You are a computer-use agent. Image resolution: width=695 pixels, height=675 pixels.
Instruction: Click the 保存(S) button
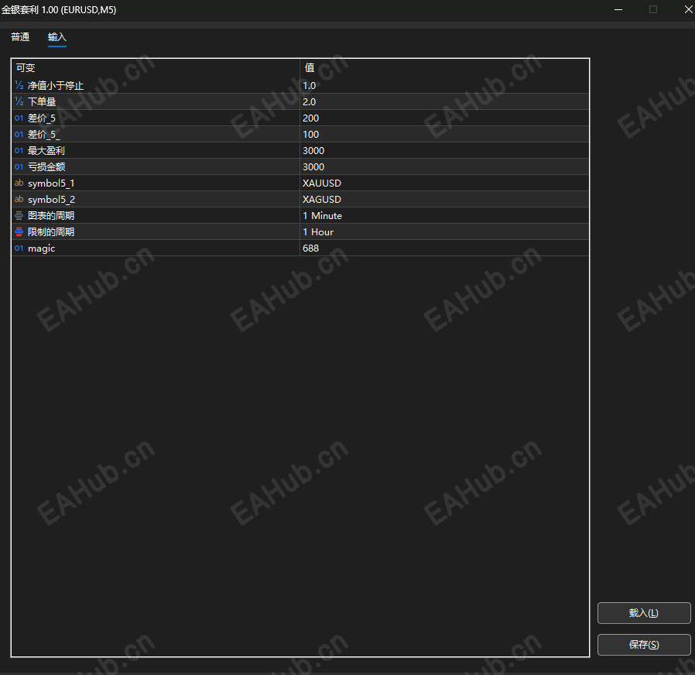point(644,644)
